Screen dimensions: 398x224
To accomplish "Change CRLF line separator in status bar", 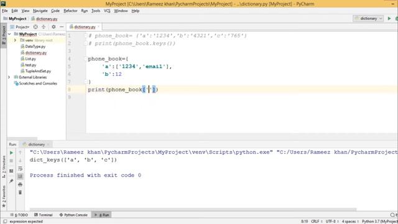I will tap(316, 222).
